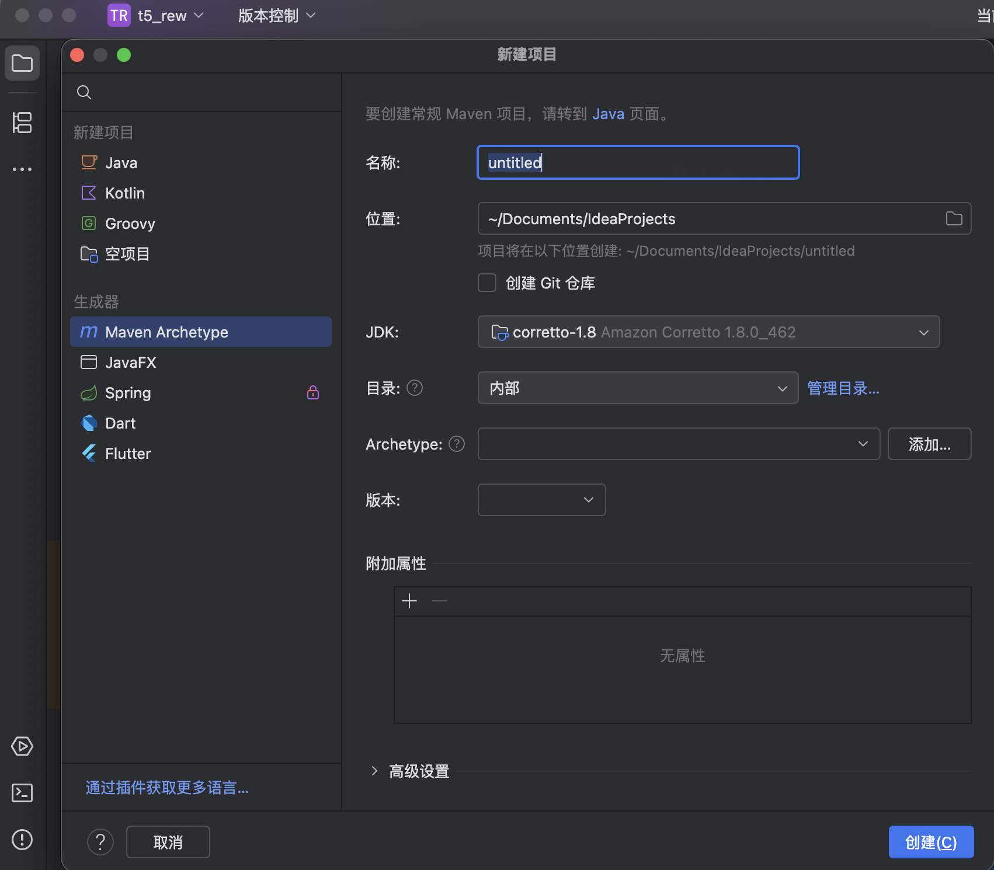Open the Problems warning icon
Screen dimensions: 994x870
coord(22,840)
